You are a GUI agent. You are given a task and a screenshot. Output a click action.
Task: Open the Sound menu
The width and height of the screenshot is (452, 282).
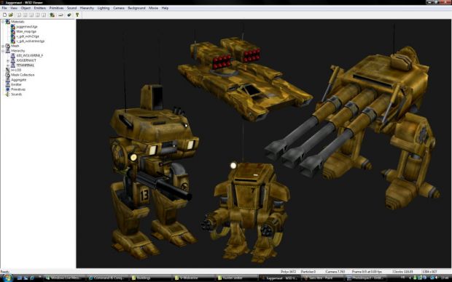[x=71, y=8]
